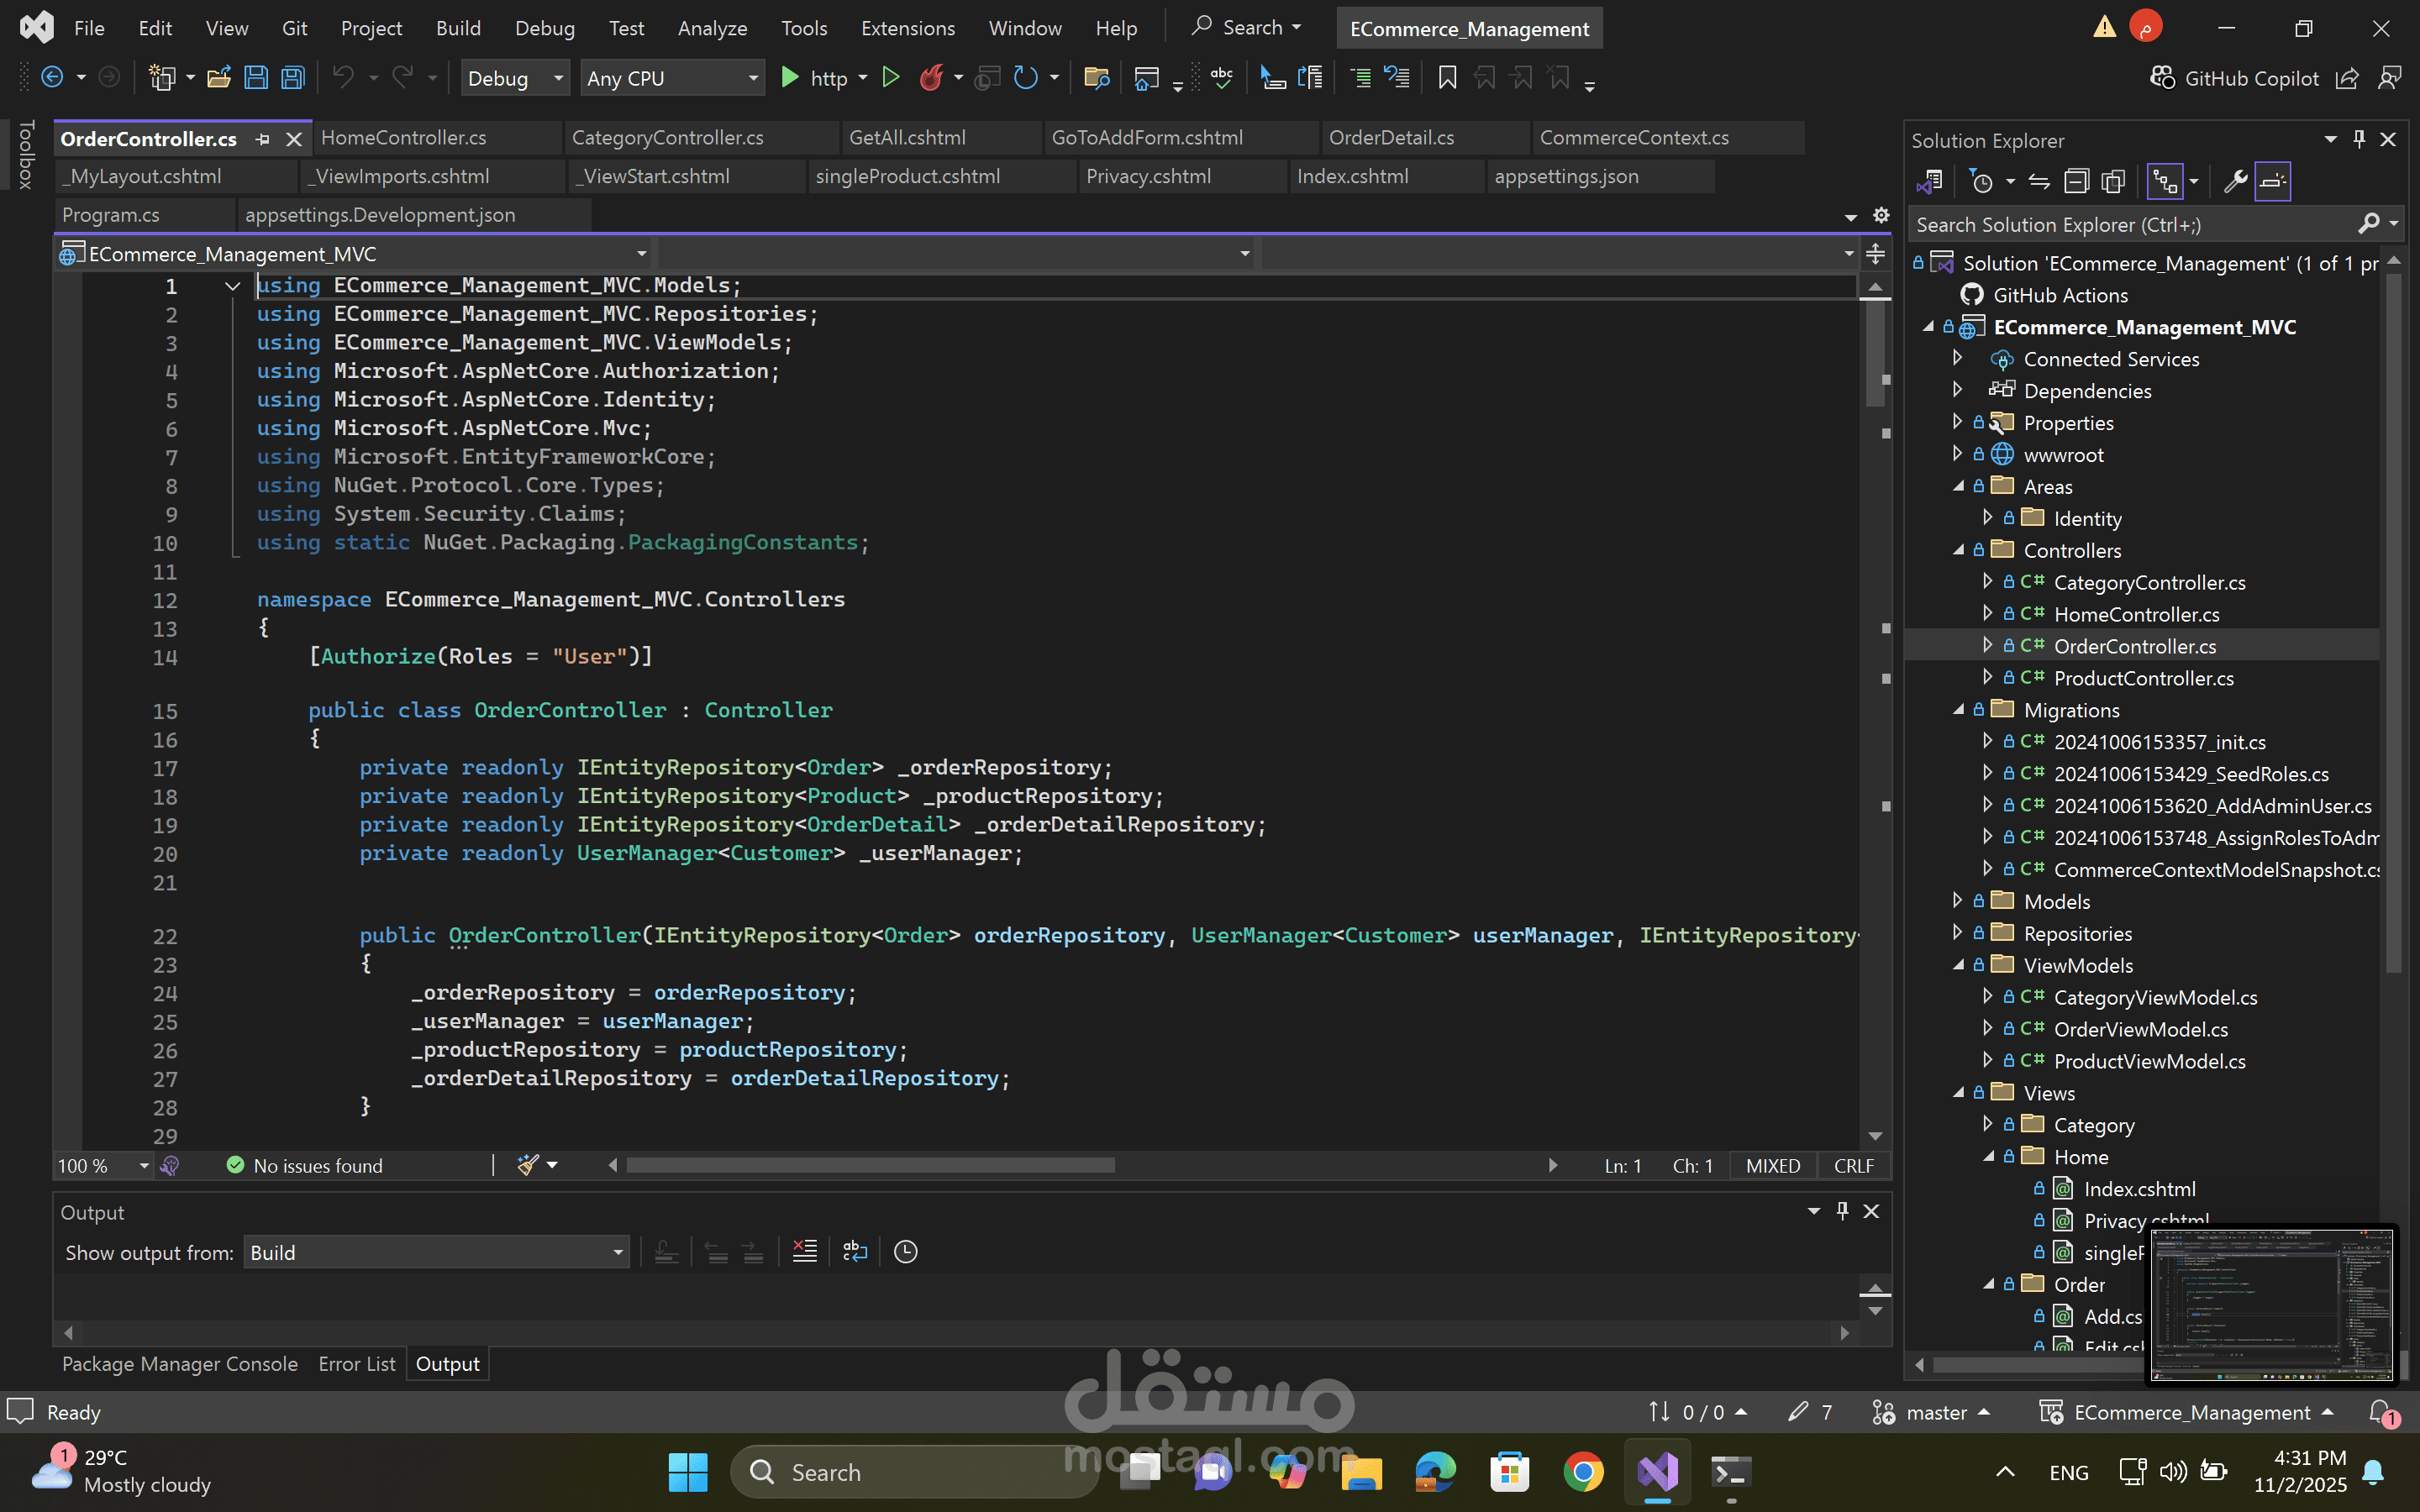Toggle bookmark using the bookmark toolbar icon
The height and width of the screenshot is (1512, 2420).
1447,78
